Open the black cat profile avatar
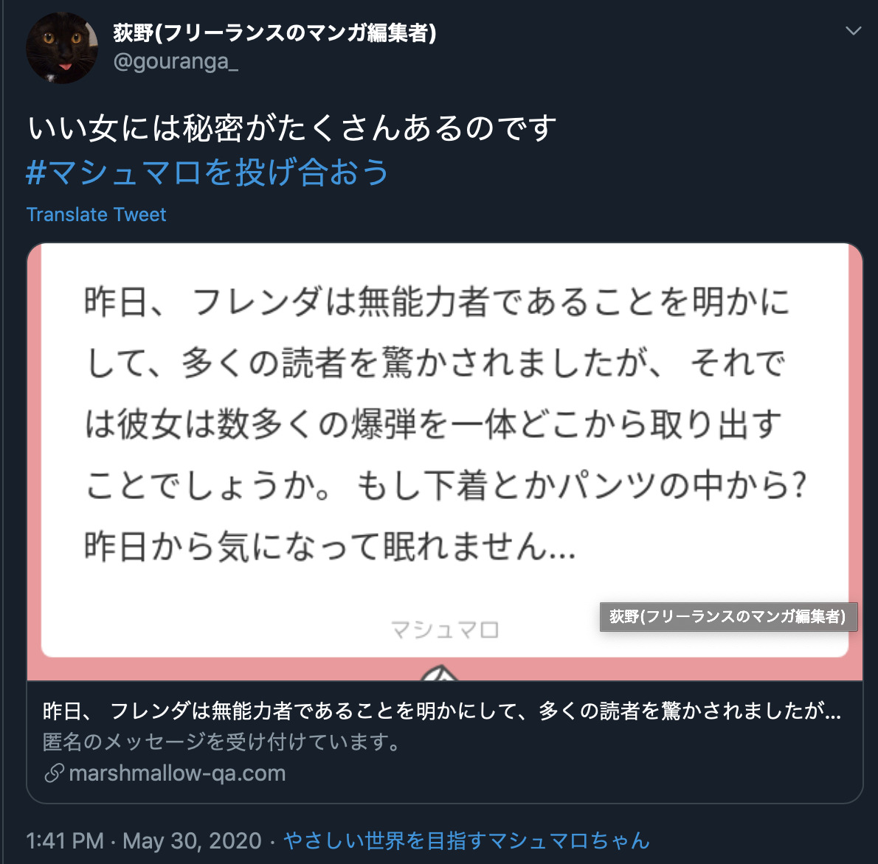878x864 pixels. pos(61,48)
